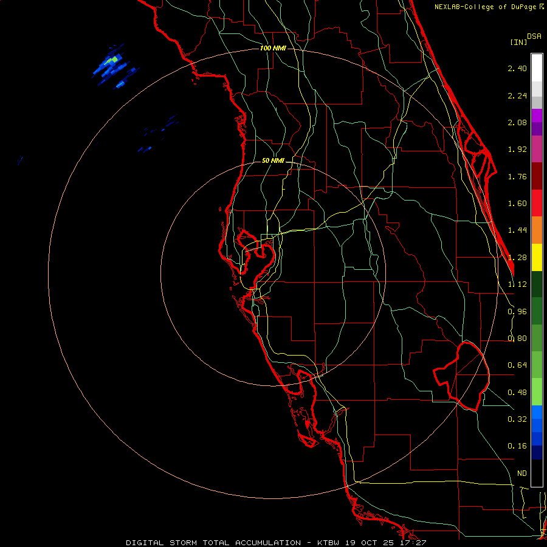
Task: Pick the black ND legend swatch
Action: point(537,473)
